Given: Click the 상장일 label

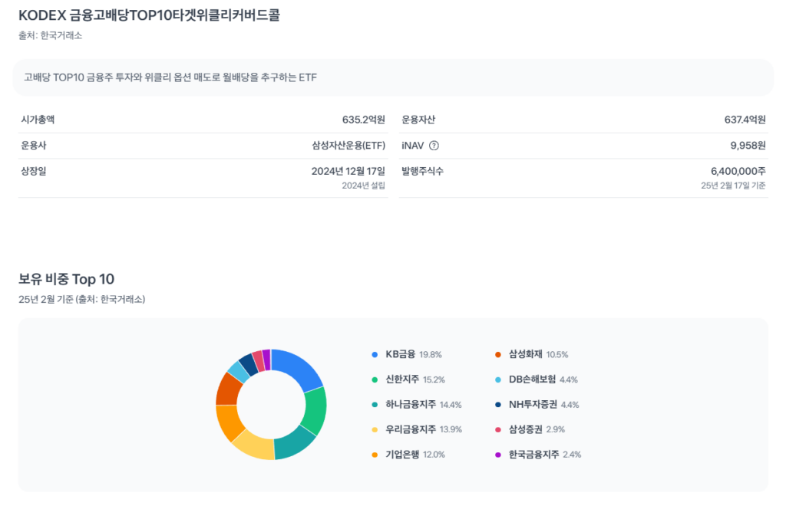Looking at the screenshot, I should [34, 171].
